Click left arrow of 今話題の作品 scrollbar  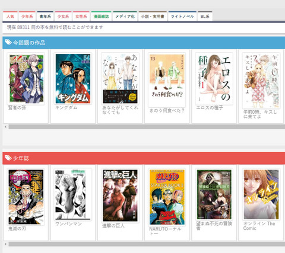pos(5,127)
